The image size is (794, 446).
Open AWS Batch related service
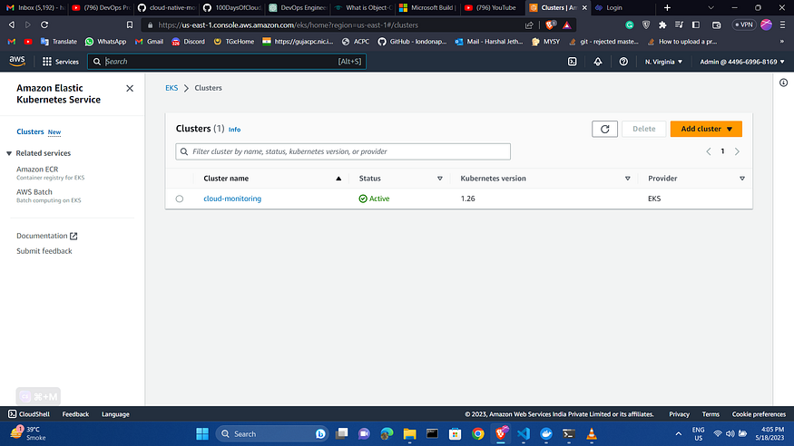(x=34, y=192)
